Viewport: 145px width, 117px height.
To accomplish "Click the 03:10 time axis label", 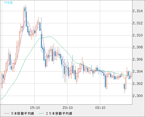I will [100, 108].
